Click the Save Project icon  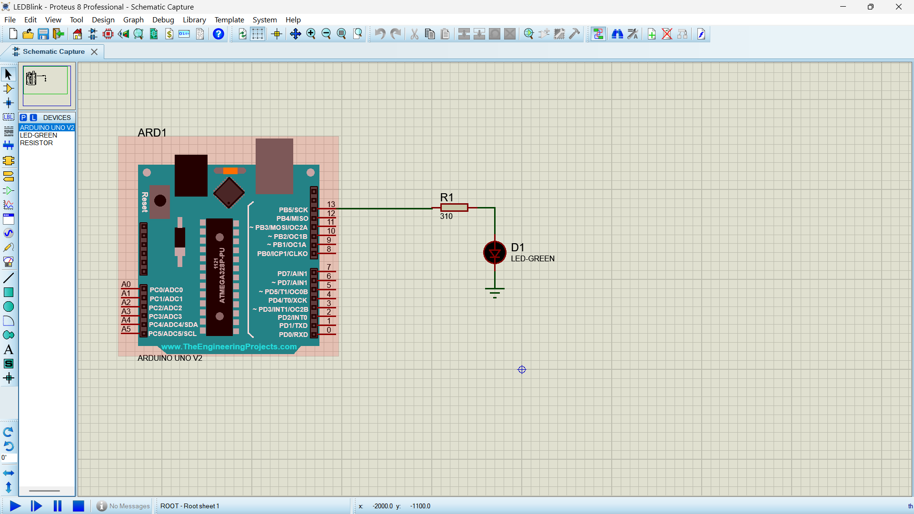[x=43, y=34]
